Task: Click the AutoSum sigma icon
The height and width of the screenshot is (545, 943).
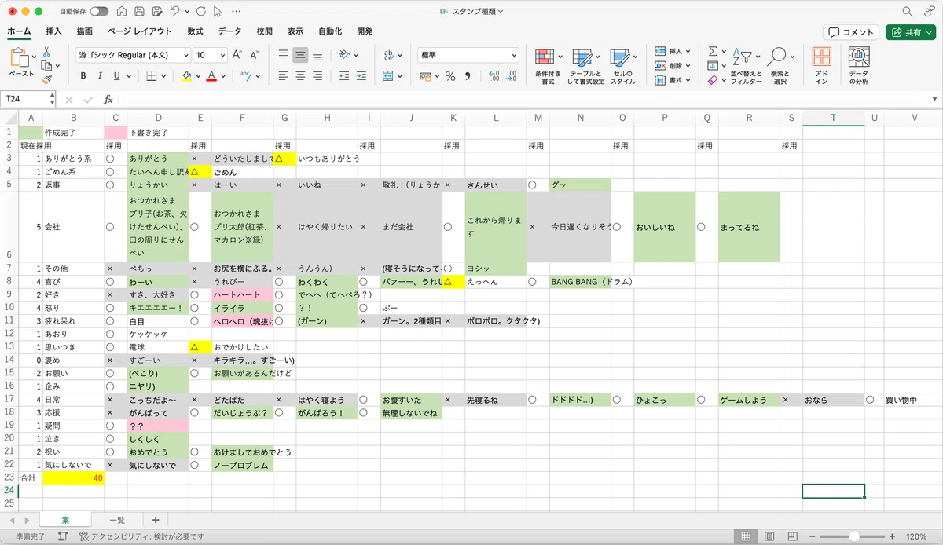Action: coord(712,51)
